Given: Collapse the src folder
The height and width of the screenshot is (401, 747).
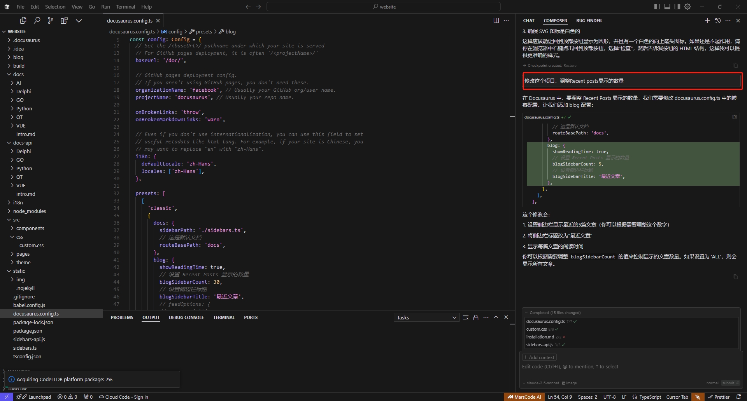Looking at the screenshot, I should [51, 220].
